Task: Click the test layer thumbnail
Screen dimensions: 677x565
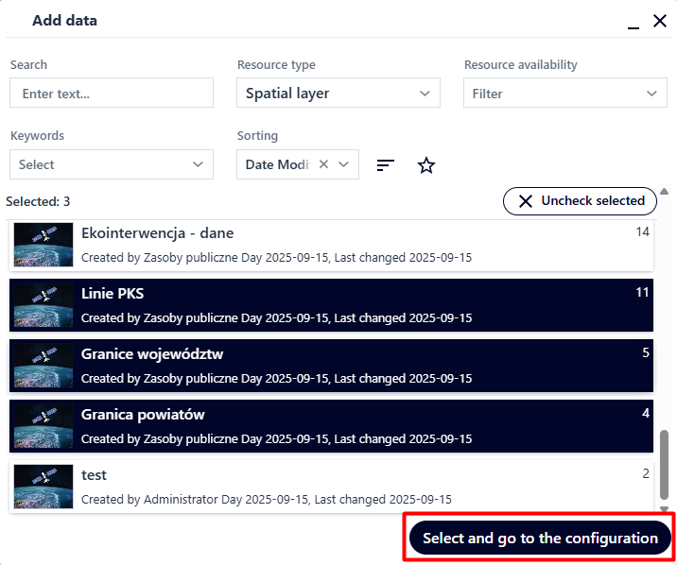Action: (43, 487)
